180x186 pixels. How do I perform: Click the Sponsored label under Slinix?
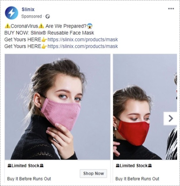tap(32, 16)
